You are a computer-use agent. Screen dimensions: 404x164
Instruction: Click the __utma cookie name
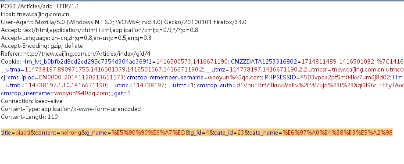[11, 70]
